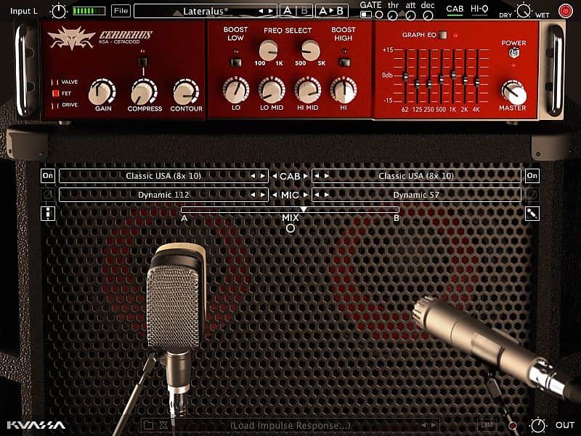Adjust the gate thr knob
The width and height of the screenshot is (581, 436).
392,15
